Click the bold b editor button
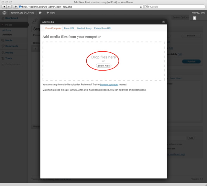This screenshot has height=186, width=207. pos(35,49)
